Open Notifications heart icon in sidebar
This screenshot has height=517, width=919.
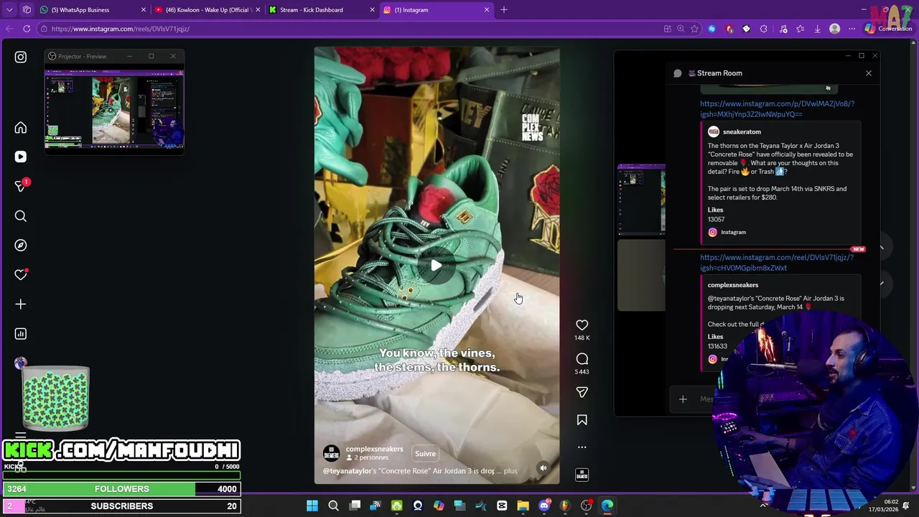21,275
